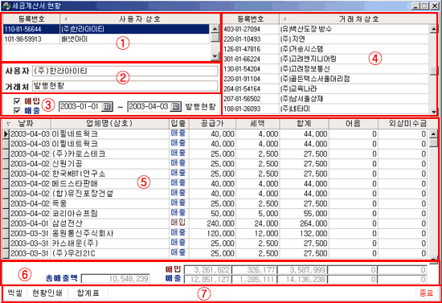Toggle the 매출 (sales) checkbox
Screen dimensions: 442x303
pyautogui.click(x=17, y=110)
